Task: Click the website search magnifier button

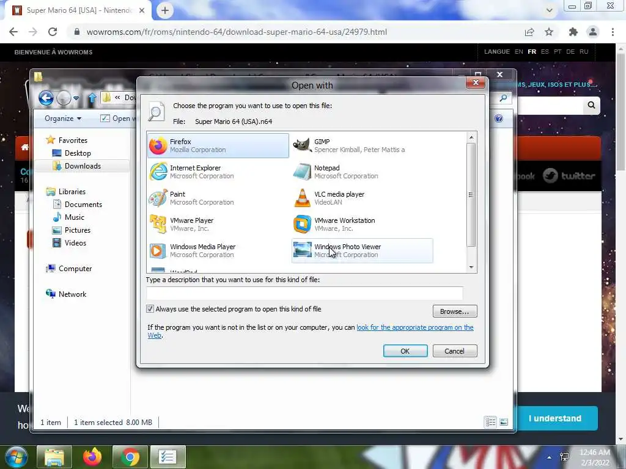Action: tap(591, 105)
